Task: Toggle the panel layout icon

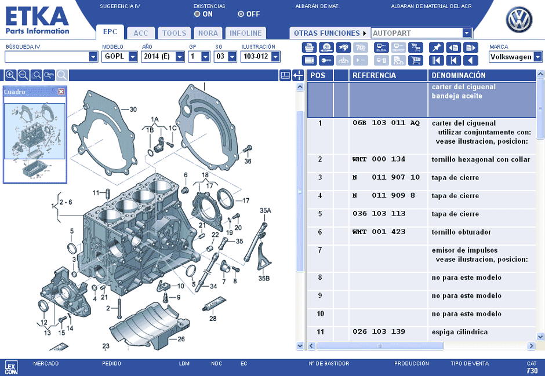Action: (285, 75)
